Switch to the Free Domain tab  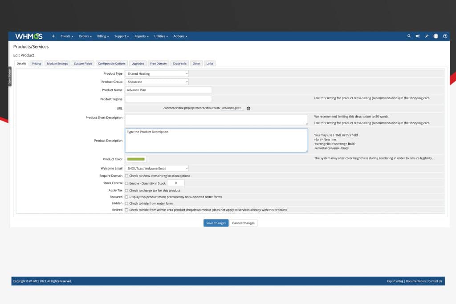pos(159,63)
